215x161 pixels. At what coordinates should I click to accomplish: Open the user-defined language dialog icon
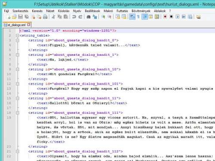[x=150, y=17]
